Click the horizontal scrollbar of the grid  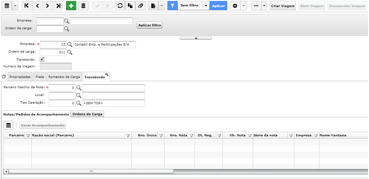(91, 172)
